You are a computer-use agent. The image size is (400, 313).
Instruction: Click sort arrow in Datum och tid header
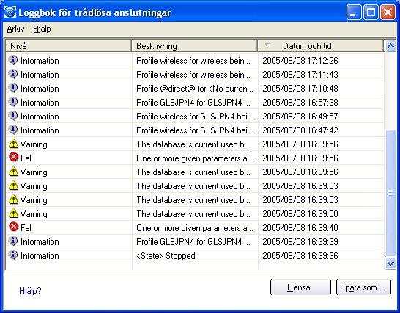click(267, 46)
